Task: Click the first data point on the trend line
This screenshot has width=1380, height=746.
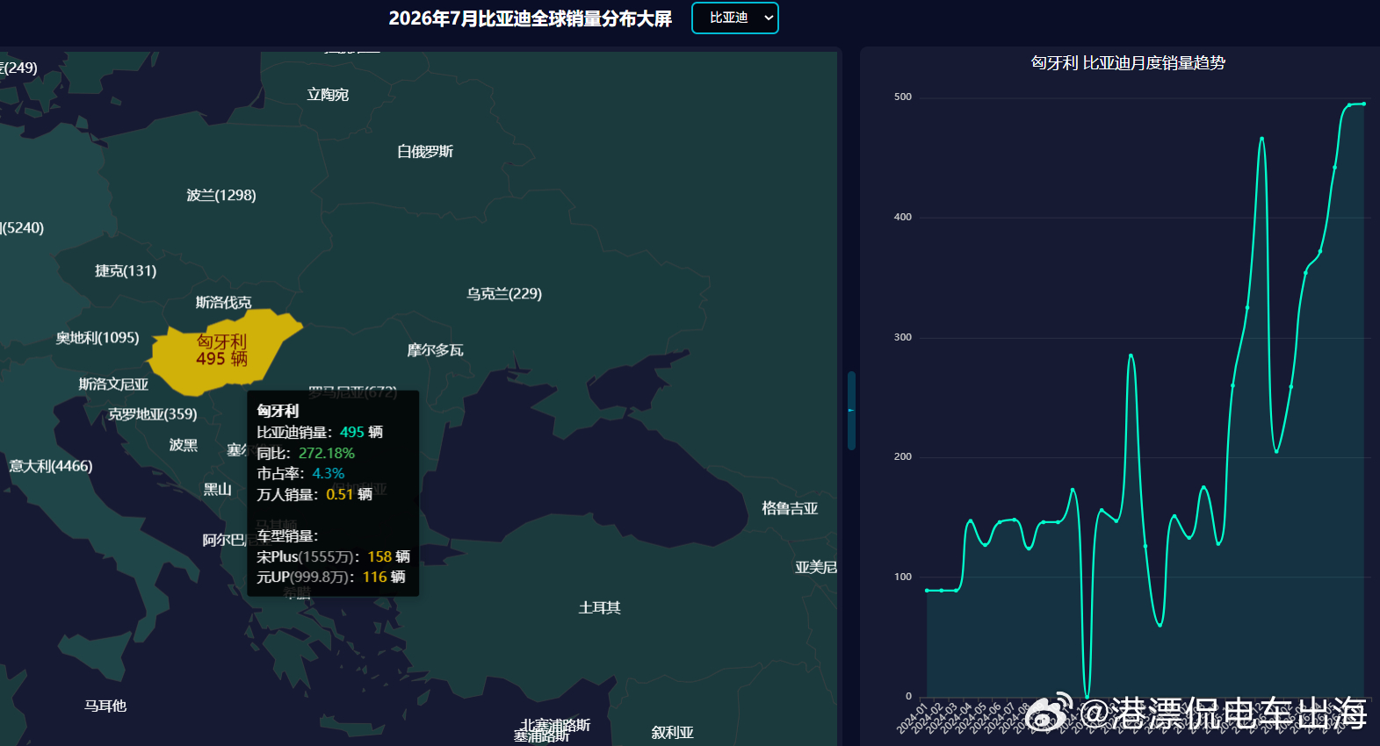Action: pos(927,591)
